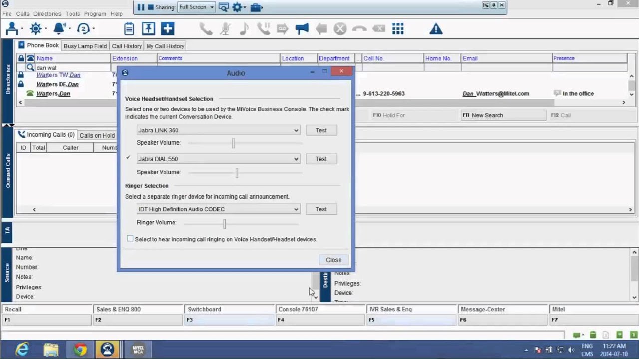Click the grey left arrow icon
Image resolution: width=639 pixels, height=359 pixels.
point(321,29)
